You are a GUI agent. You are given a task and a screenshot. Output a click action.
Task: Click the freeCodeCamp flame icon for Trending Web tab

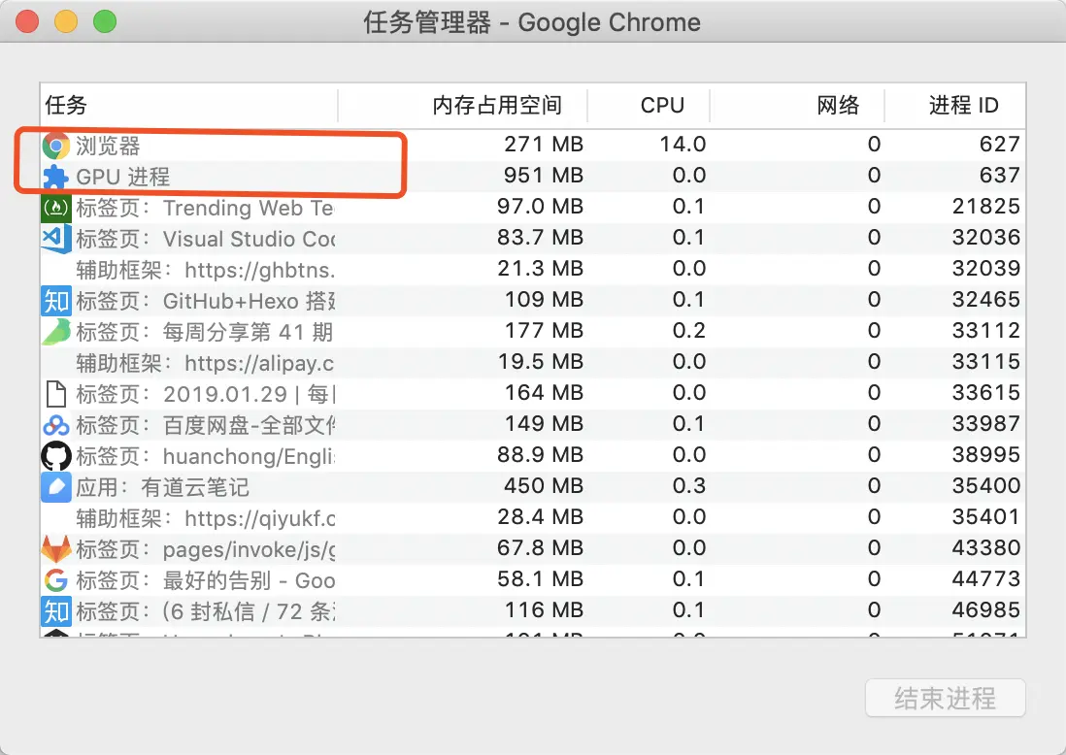(55, 208)
